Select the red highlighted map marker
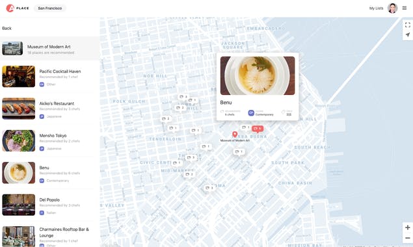 pyautogui.click(x=258, y=129)
